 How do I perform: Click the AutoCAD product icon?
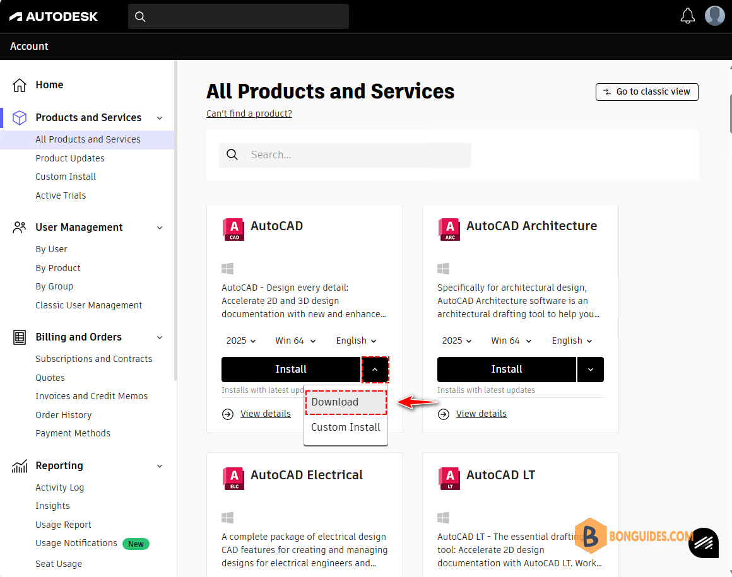233,230
